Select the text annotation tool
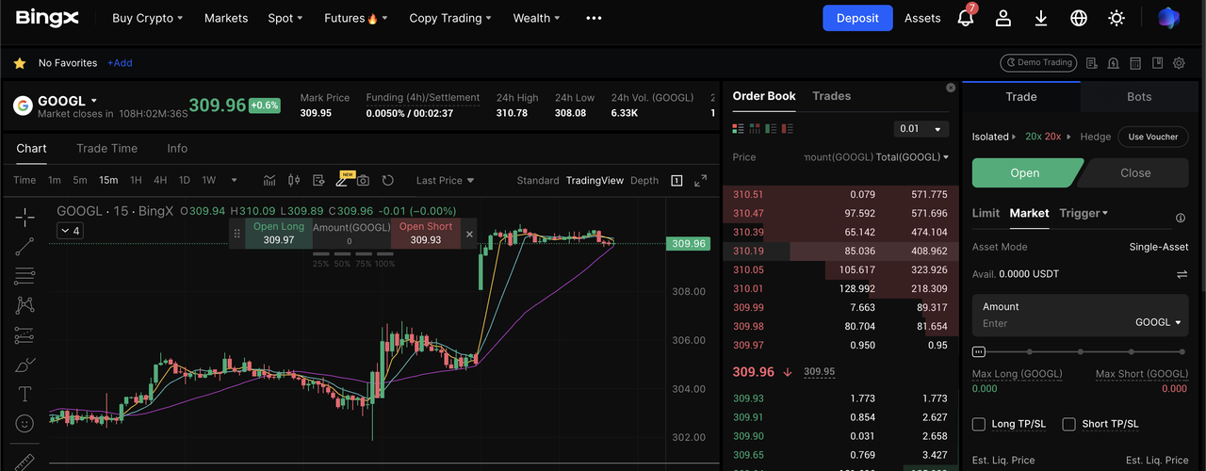Screen dimensions: 1206x471 tap(24, 394)
